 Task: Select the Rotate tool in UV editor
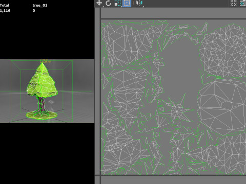tap(108, 3)
